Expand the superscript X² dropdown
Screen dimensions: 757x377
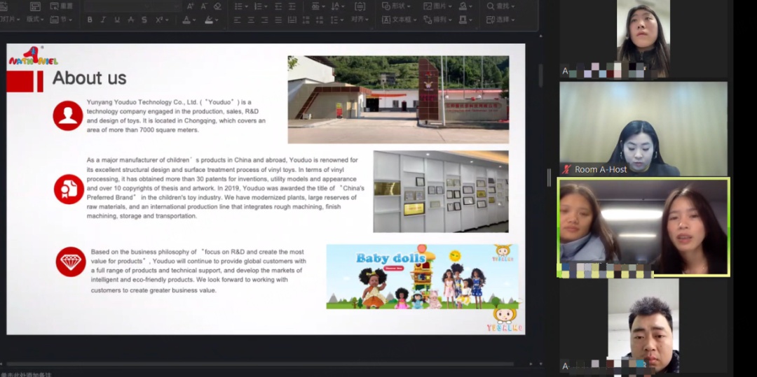point(168,20)
